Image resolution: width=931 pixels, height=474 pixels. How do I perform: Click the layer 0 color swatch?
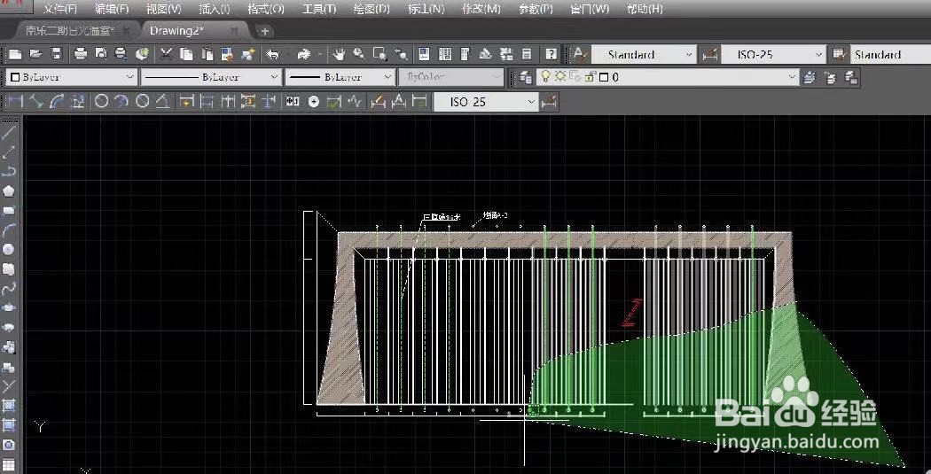click(604, 77)
